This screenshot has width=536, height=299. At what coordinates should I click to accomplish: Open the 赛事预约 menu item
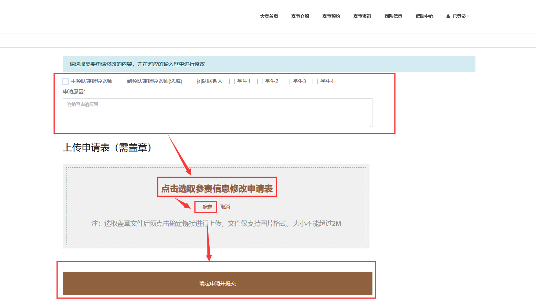[x=331, y=16]
